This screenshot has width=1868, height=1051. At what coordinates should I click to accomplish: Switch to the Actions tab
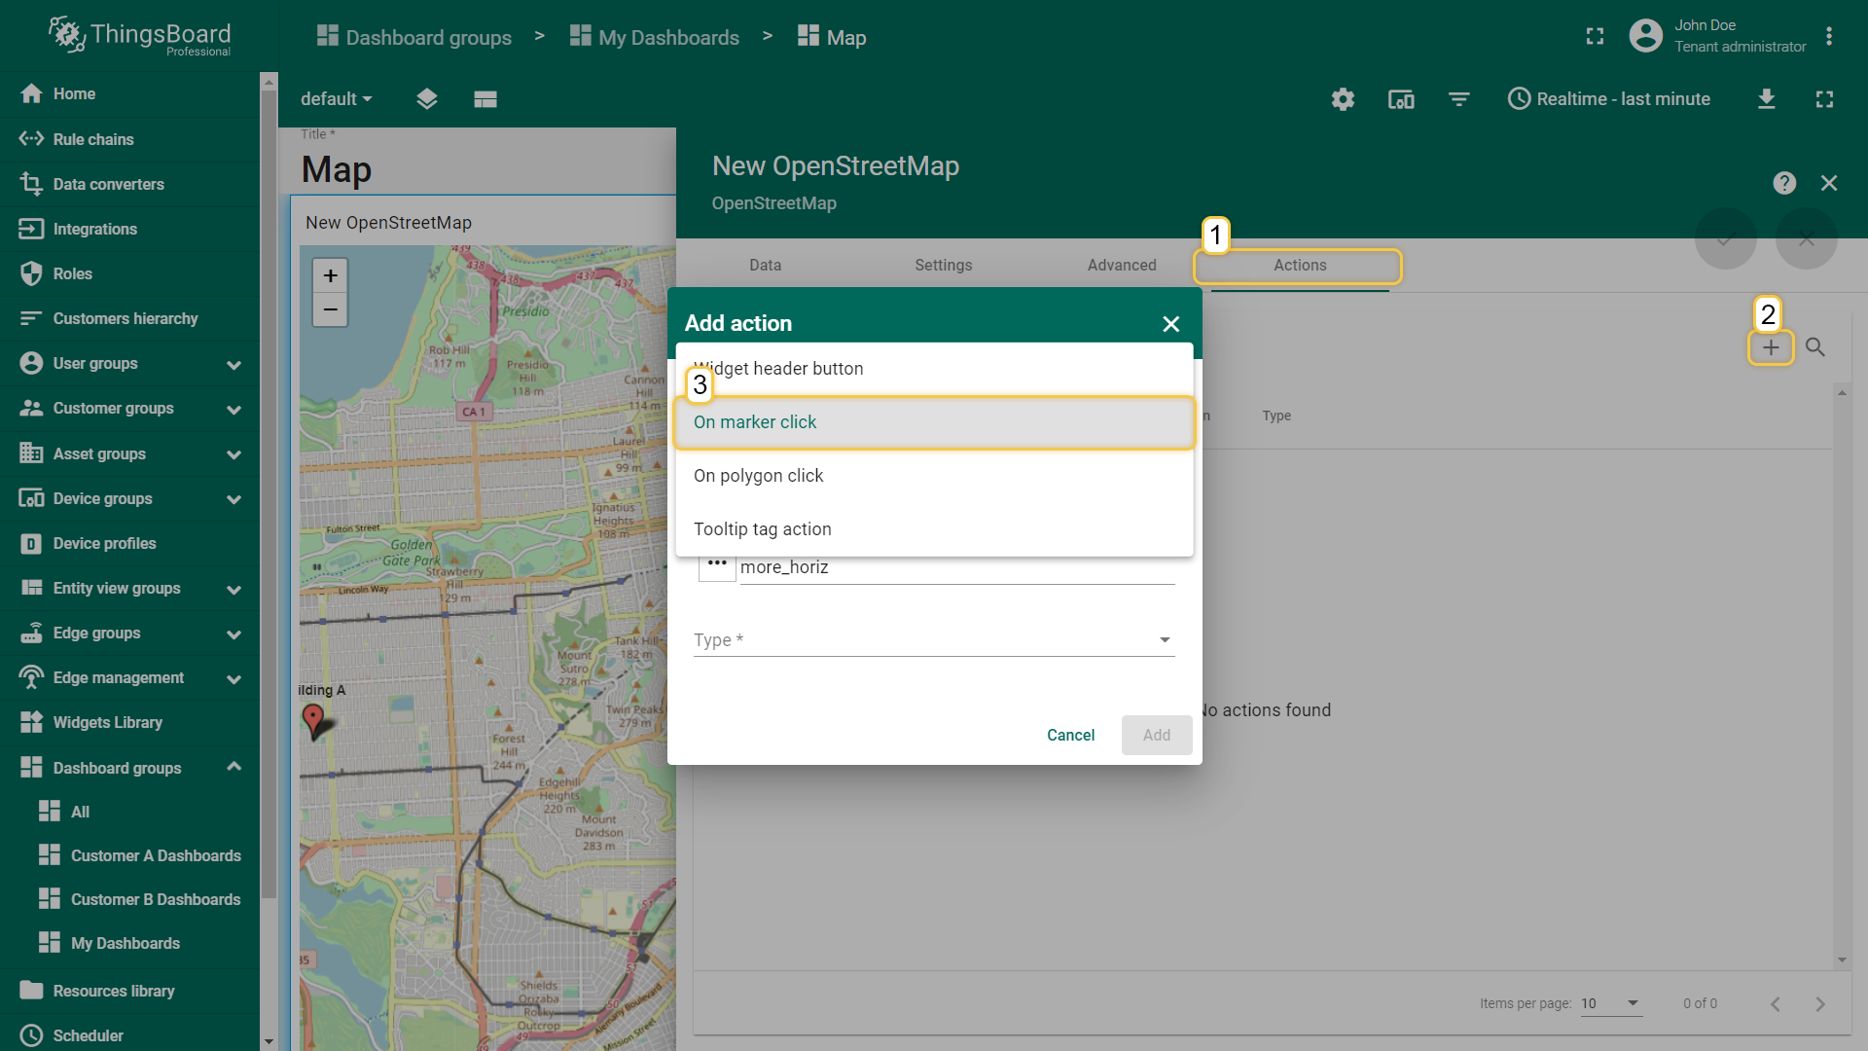coord(1300,265)
